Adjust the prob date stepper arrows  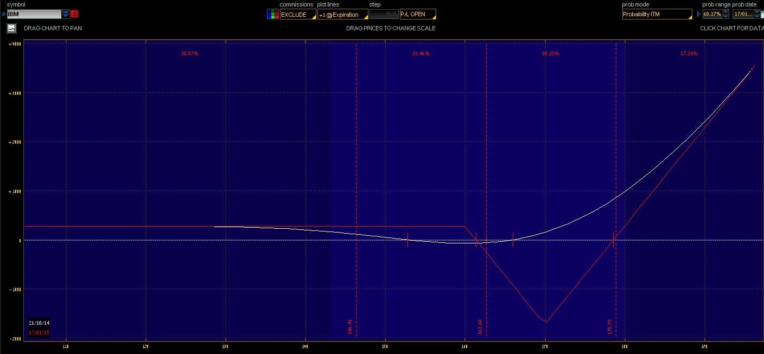point(756,14)
